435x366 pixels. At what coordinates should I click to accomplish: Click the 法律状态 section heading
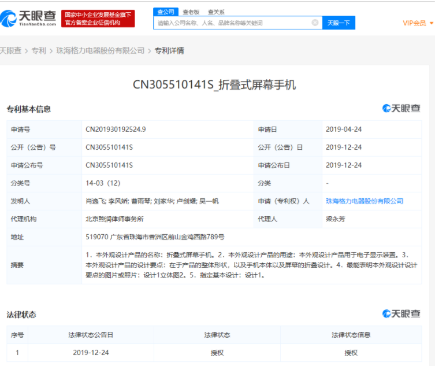pyautogui.click(x=21, y=315)
